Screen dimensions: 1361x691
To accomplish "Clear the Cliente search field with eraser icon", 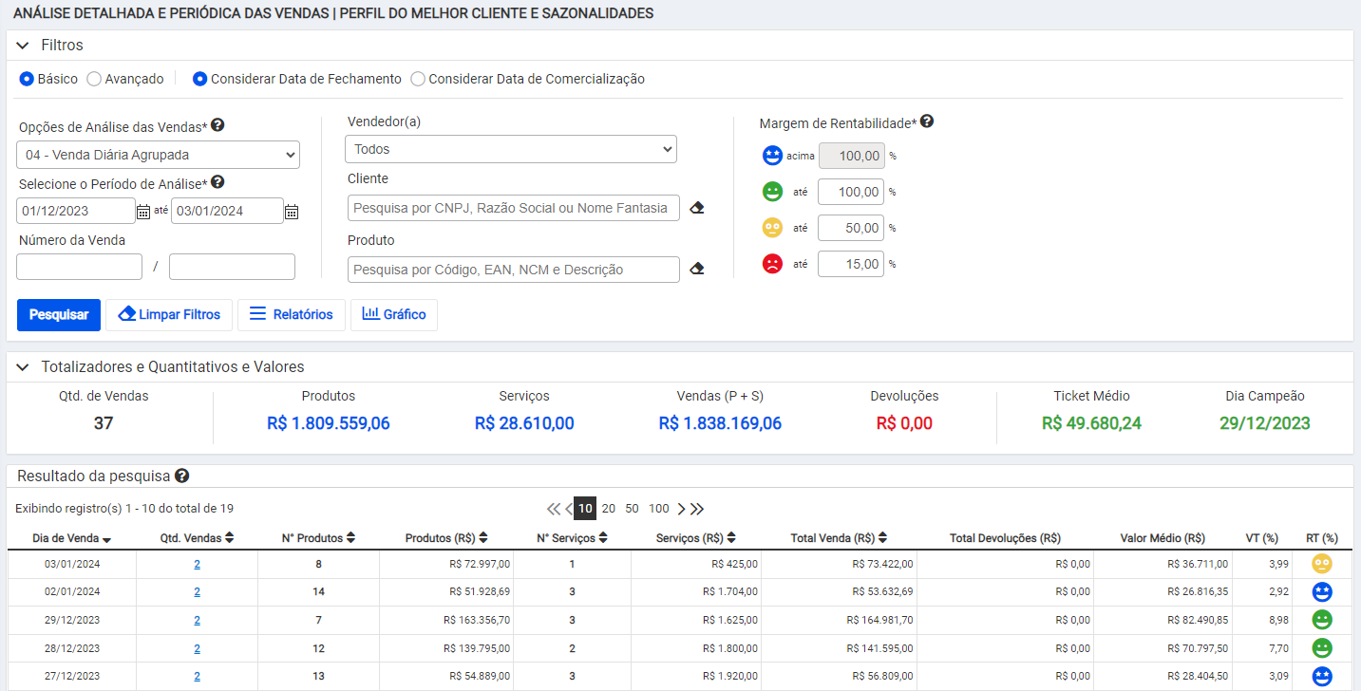I will (697, 208).
